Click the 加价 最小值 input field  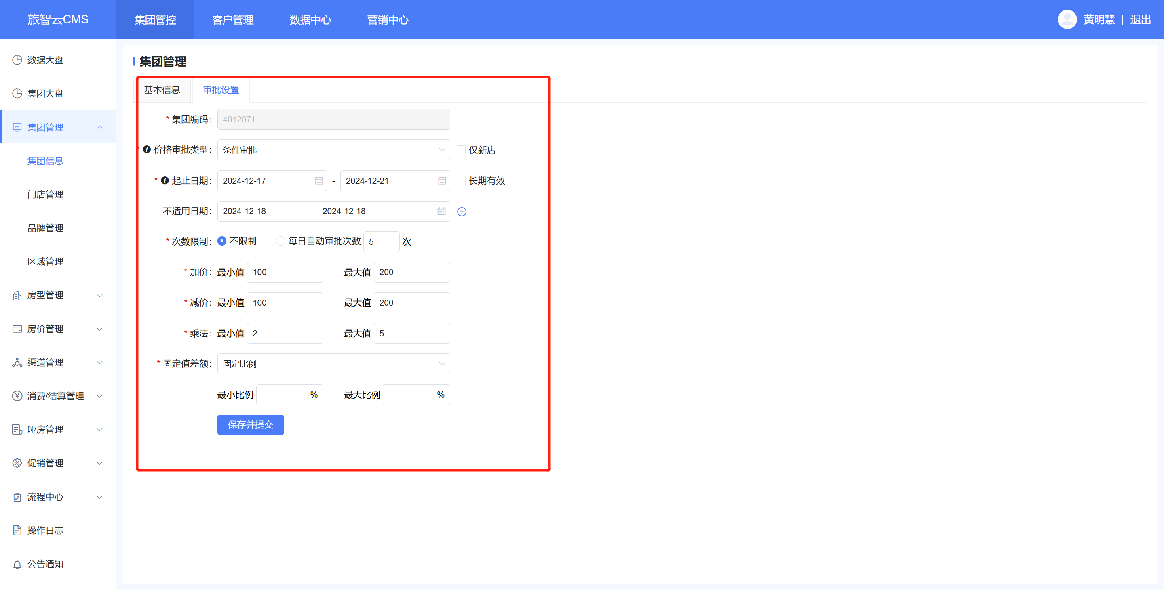pos(285,272)
